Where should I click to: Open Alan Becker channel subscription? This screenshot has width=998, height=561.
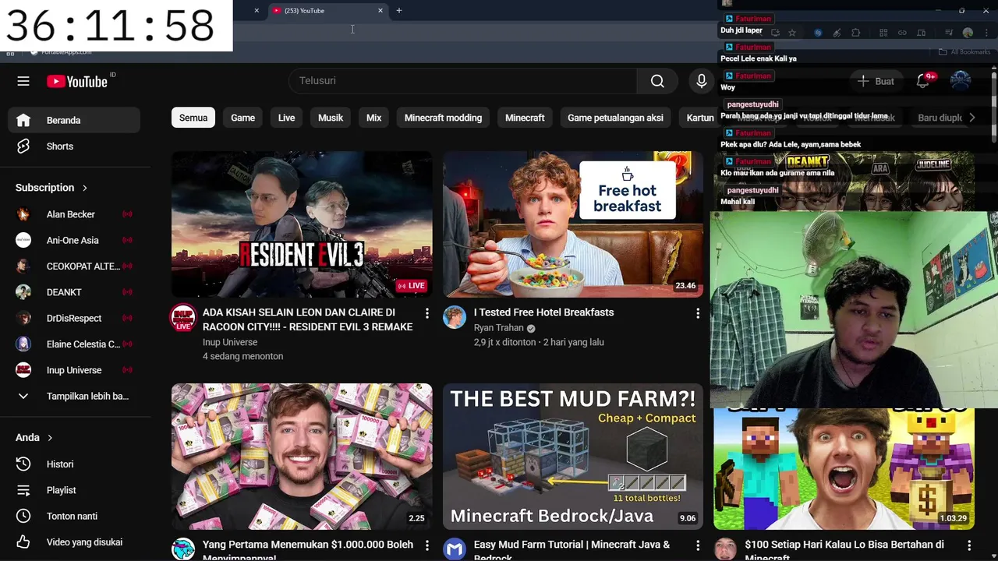tap(74, 214)
